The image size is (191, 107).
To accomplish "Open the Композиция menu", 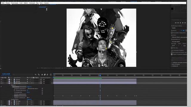I will click(15, 3).
